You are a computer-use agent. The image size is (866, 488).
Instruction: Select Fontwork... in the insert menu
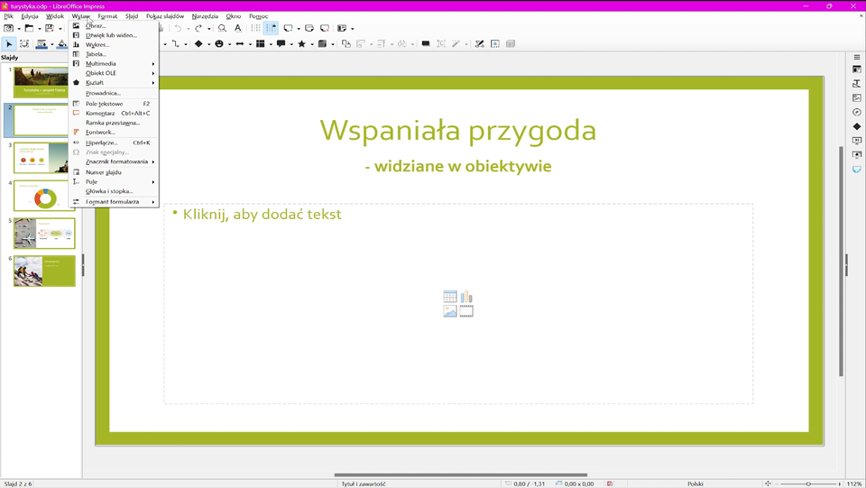click(100, 133)
